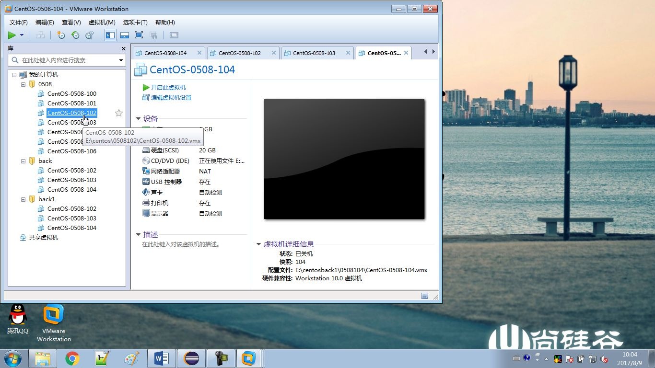Open the 文件(F) menu
The height and width of the screenshot is (368, 655).
[x=19, y=23]
